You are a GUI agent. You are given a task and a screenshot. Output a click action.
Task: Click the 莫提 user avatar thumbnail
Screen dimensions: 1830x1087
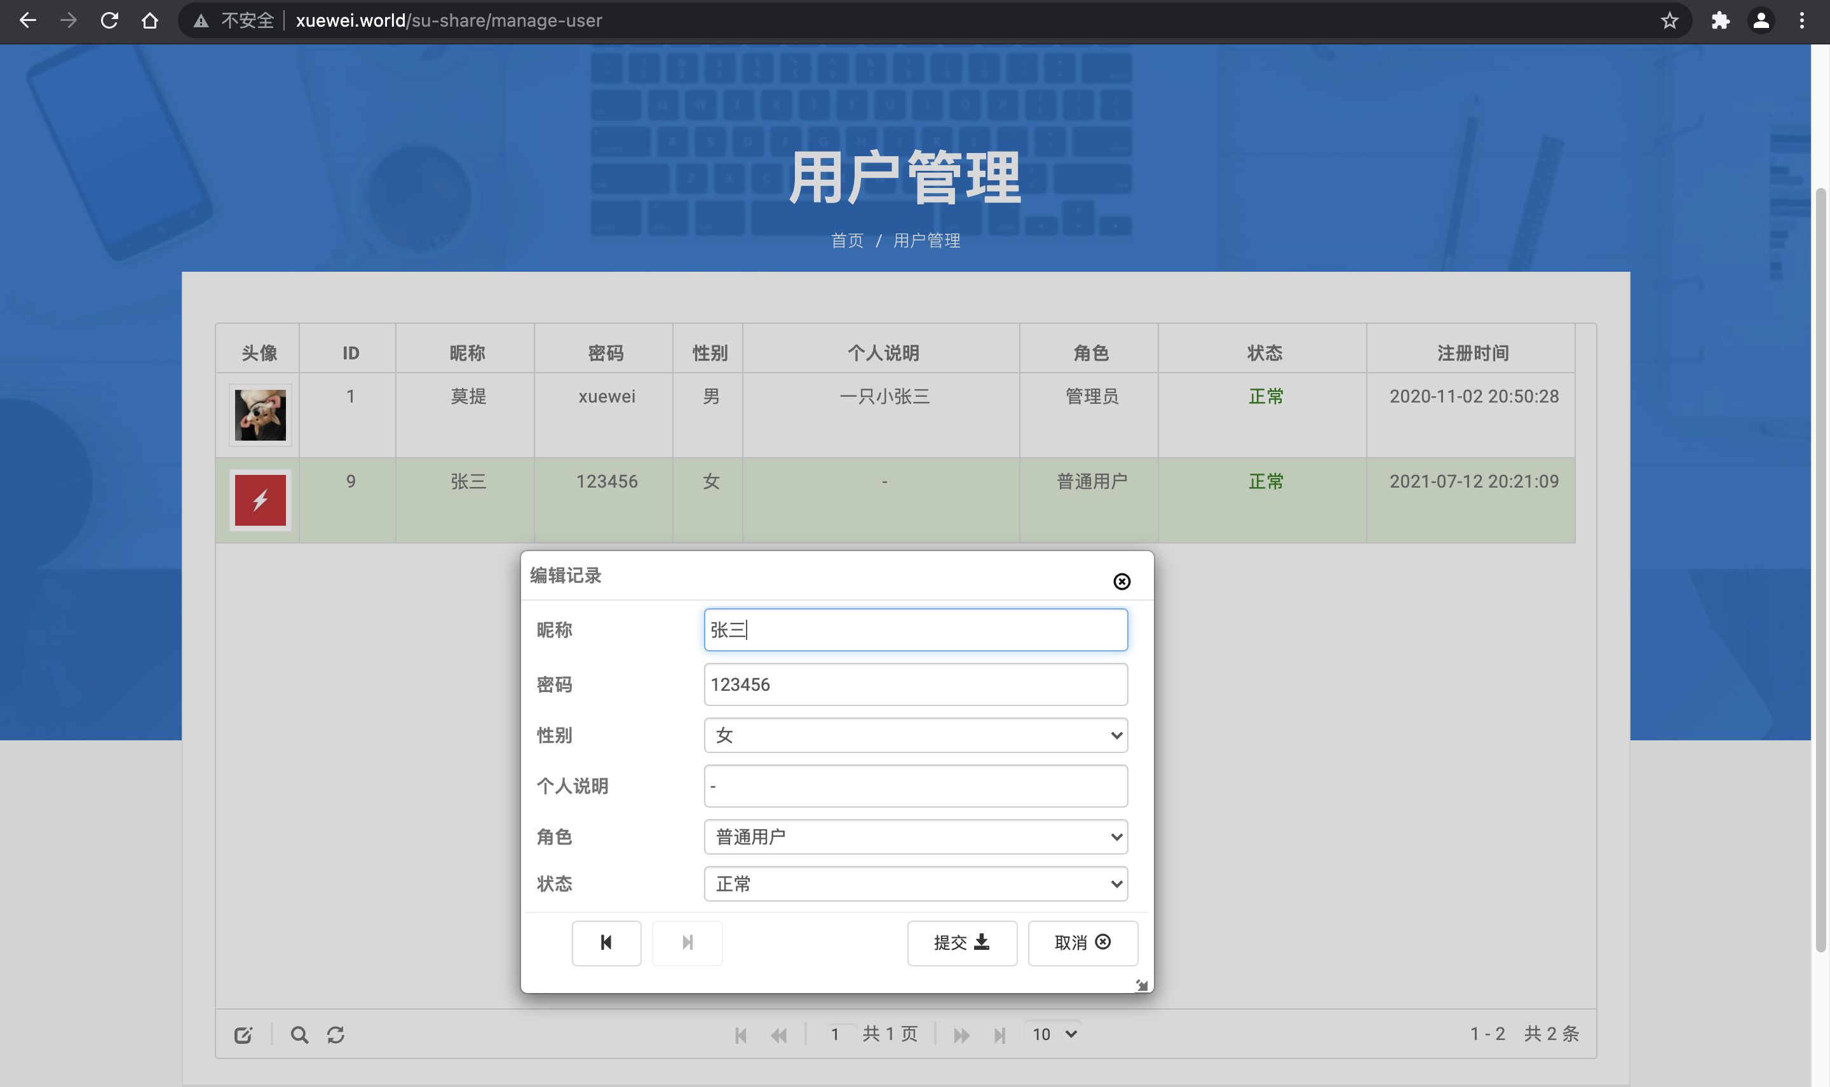[x=260, y=415]
